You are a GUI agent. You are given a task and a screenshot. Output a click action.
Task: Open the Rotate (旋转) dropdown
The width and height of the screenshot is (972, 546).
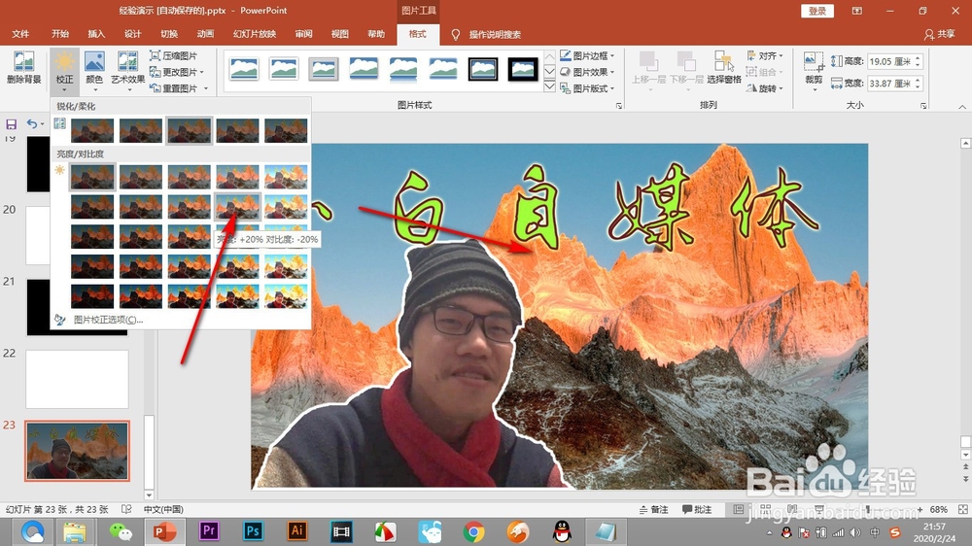point(765,88)
